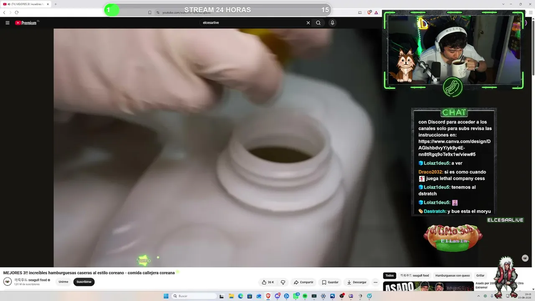Open WhatsApp from taskbar

tap(296, 296)
